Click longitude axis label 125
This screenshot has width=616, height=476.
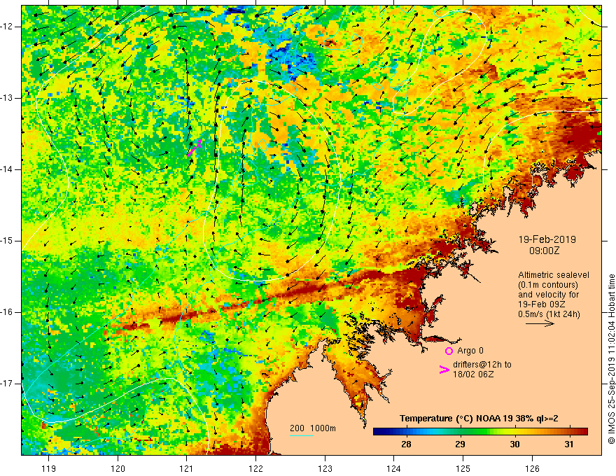click(x=463, y=468)
